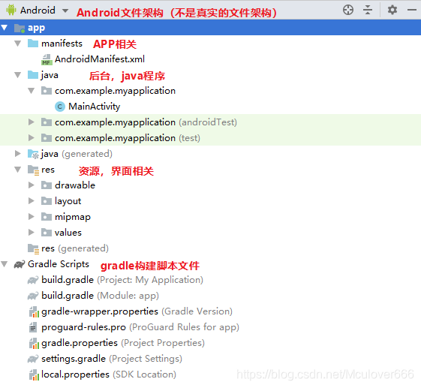Collapse the main com.example.myapplication package

coord(32,91)
